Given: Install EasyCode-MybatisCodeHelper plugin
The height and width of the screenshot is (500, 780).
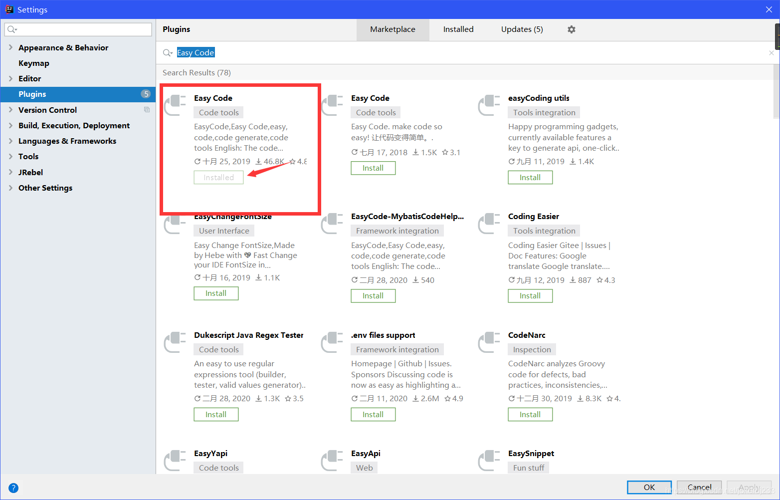Looking at the screenshot, I should (373, 296).
